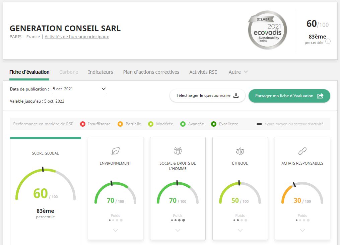Image resolution: width=340 pixels, height=245 pixels.
Task: Click the PARIS - France location text
Action: coord(25,37)
